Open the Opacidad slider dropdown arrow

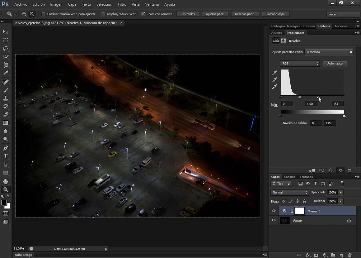[x=341, y=192]
